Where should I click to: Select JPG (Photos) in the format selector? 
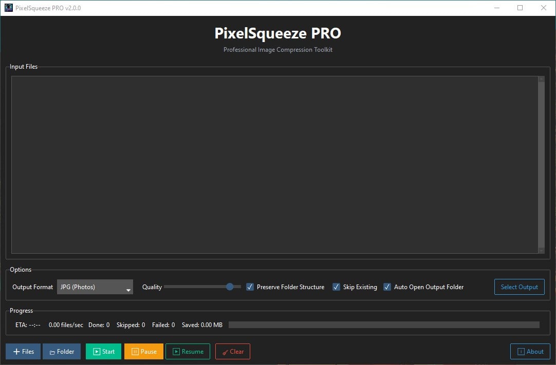coord(87,287)
